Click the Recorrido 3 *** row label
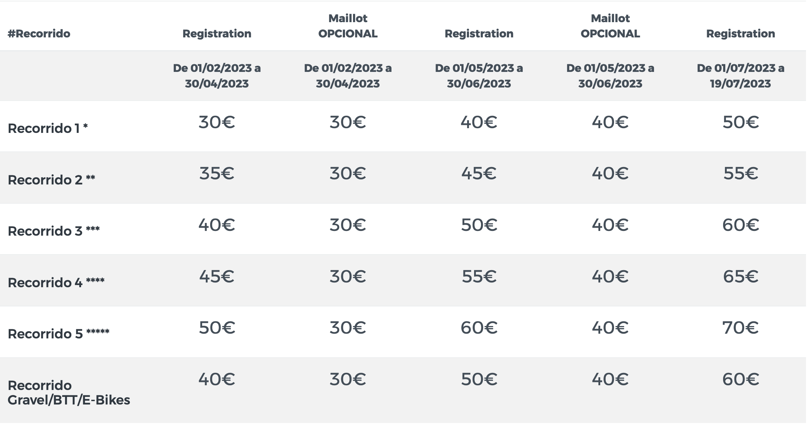This screenshot has width=810, height=427. (53, 231)
